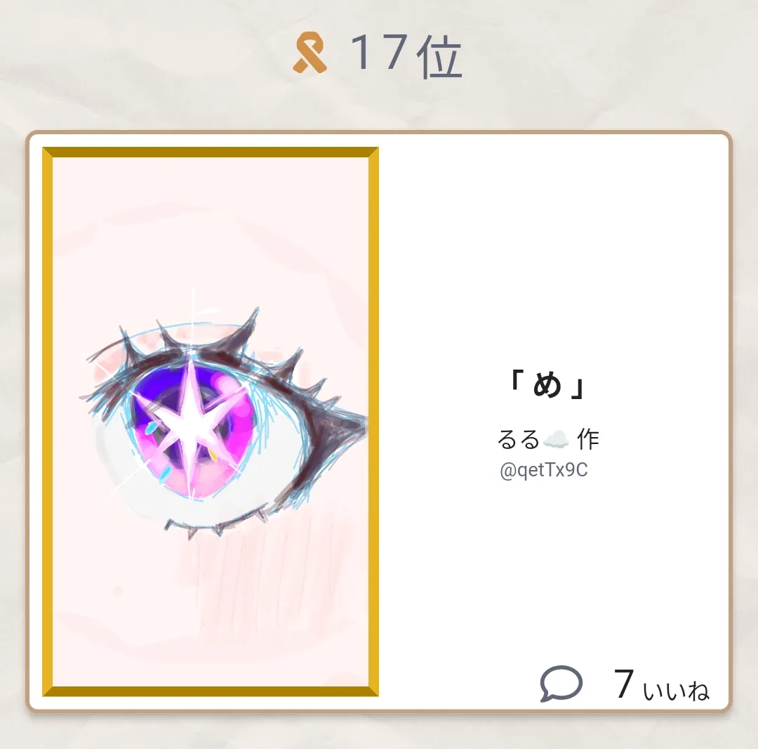Open the artwork title 「め」

point(549,385)
